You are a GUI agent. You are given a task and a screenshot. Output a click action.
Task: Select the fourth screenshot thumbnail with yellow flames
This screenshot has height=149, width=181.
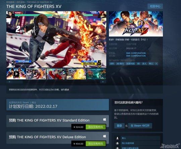tap(76, 74)
